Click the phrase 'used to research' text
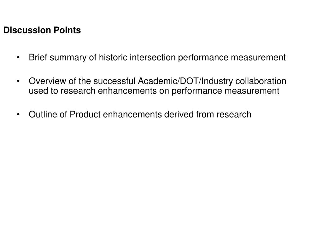323x242 pixels. coord(62,91)
